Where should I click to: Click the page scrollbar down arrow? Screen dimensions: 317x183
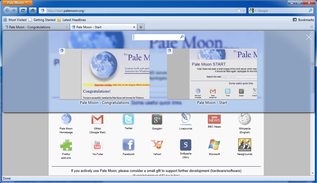pyautogui.click(x=313, y=173)
